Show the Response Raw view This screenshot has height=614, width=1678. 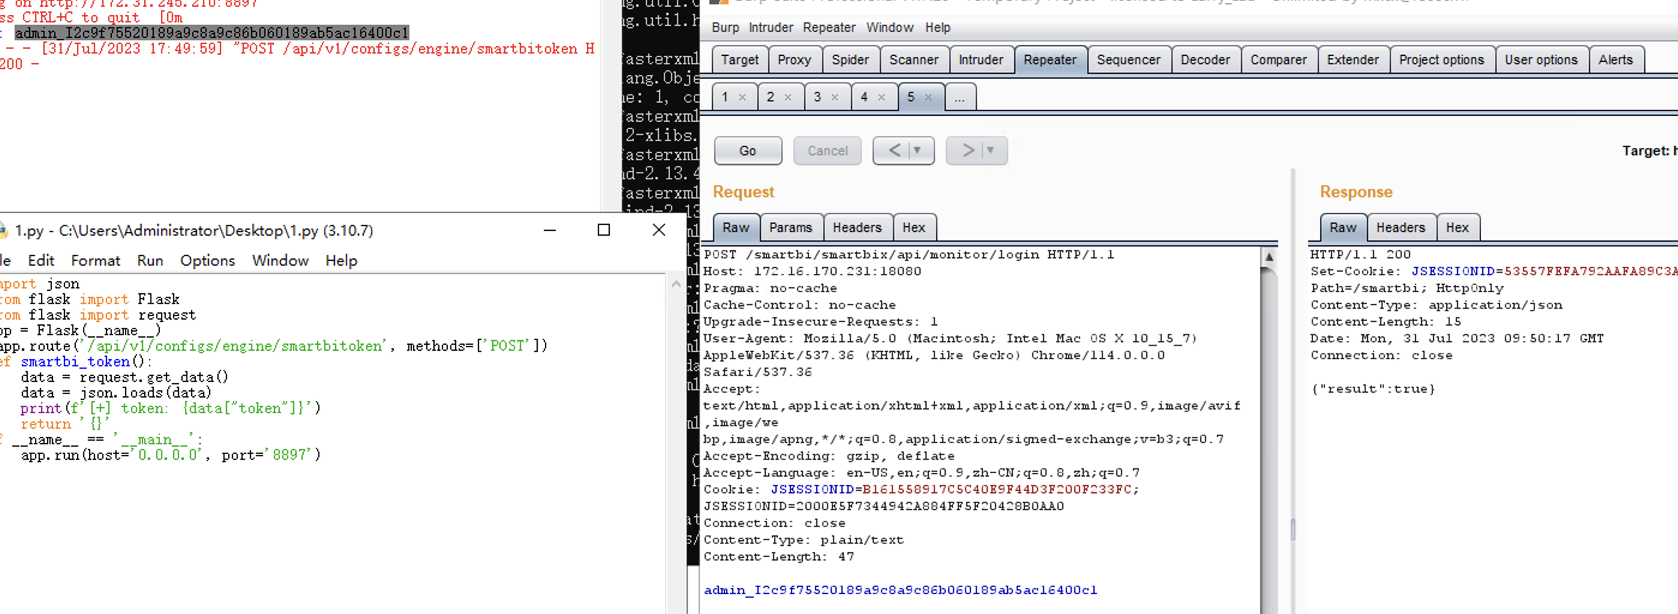[x=1343, y=228]
